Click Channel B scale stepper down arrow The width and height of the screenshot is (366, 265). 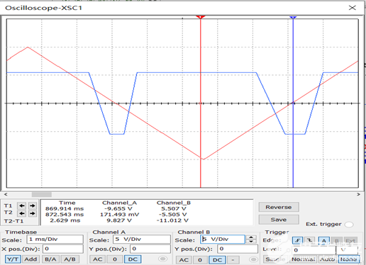[251, 242]
